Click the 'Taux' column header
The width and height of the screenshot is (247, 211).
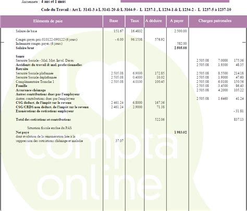coord(134,21)
